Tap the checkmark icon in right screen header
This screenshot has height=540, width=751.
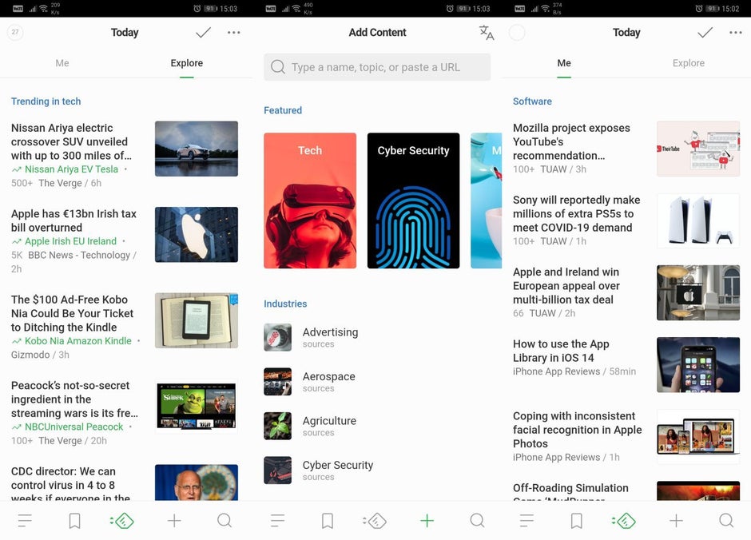tap(705, 33)
